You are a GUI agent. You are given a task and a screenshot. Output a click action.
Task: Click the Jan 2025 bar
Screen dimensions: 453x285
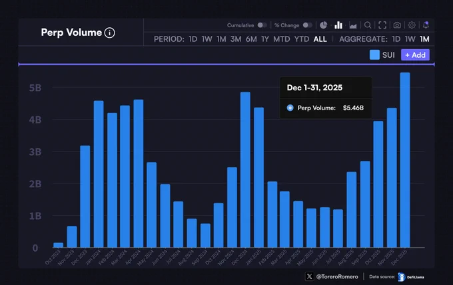point(259,177)
